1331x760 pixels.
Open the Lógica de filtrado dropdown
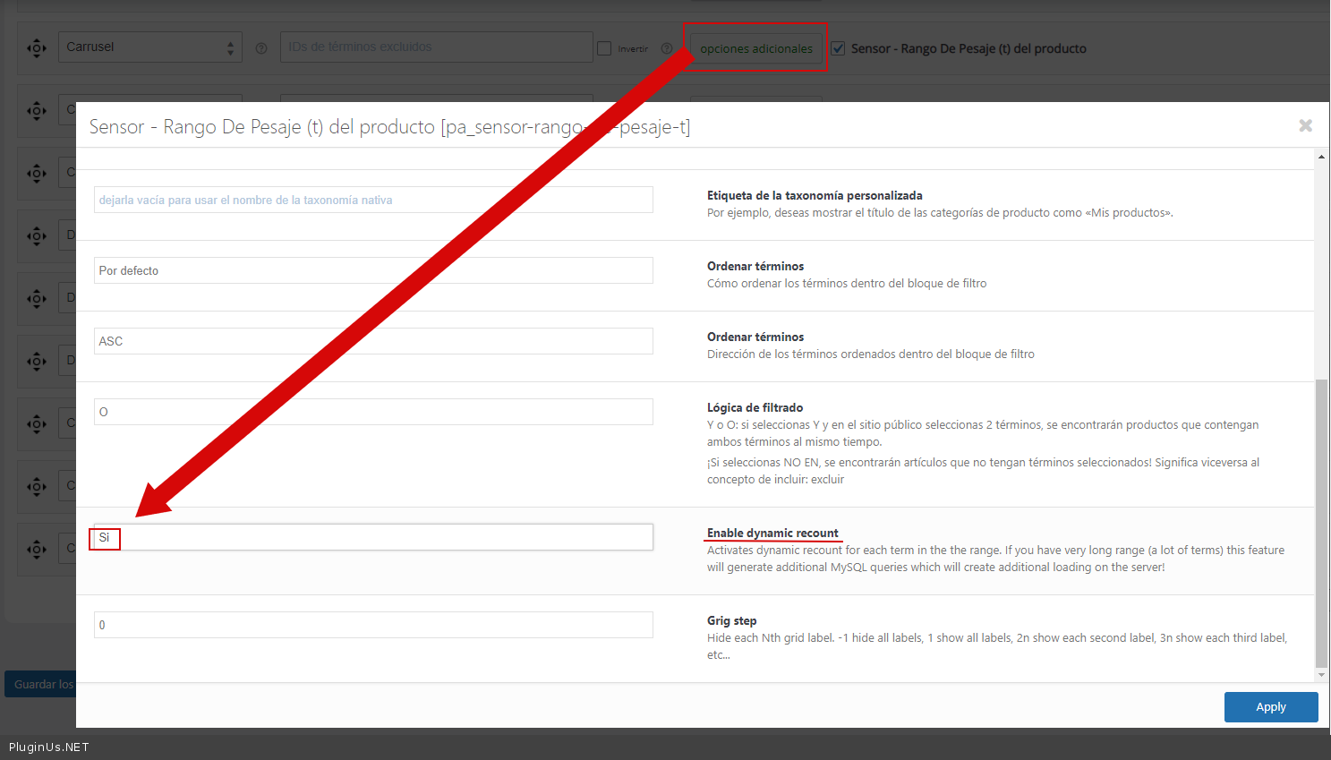pos(373,412)
